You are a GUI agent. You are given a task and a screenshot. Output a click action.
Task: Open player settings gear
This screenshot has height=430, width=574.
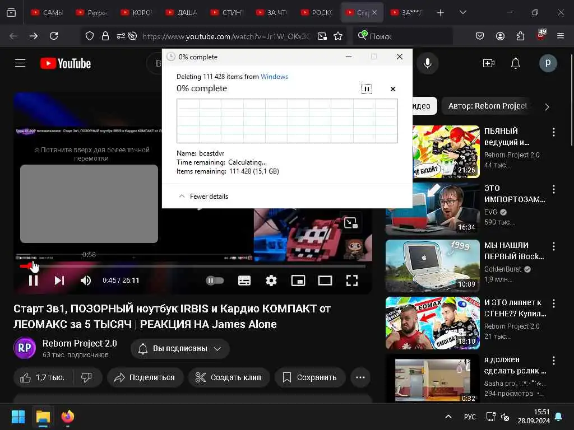coord(271,281)
